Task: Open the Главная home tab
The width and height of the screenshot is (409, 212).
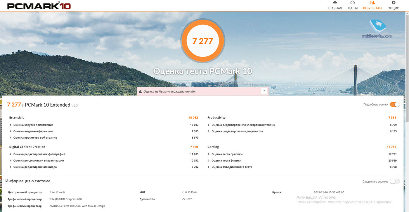Action: 335,6
